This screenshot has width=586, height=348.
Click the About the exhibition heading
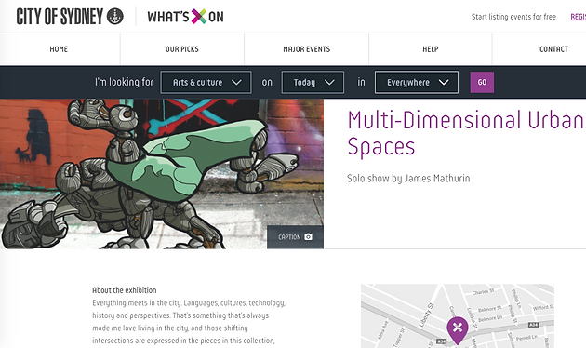point(125,290)
